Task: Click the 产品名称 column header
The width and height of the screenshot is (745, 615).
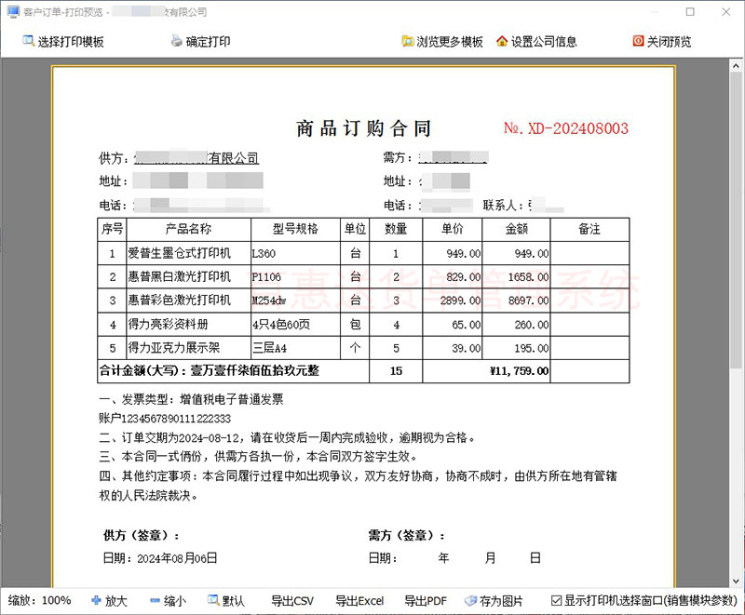Action: pos(188,229)
